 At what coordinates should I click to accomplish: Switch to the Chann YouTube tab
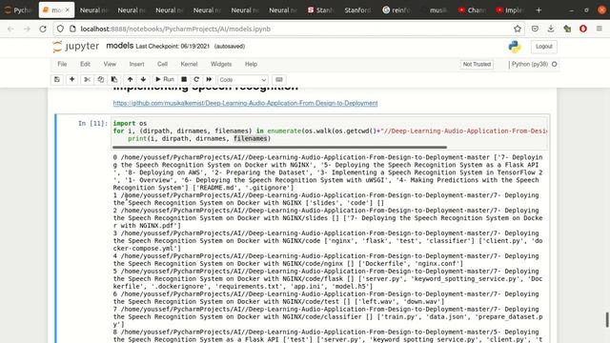[472, 10]
